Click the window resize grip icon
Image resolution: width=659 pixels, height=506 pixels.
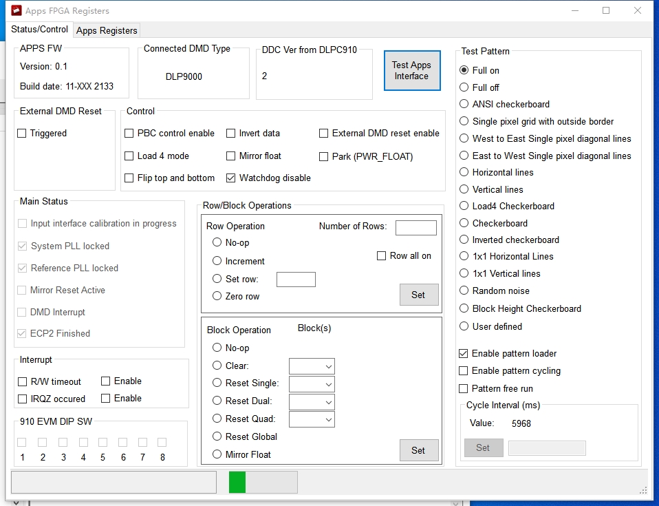pos(643,490)
